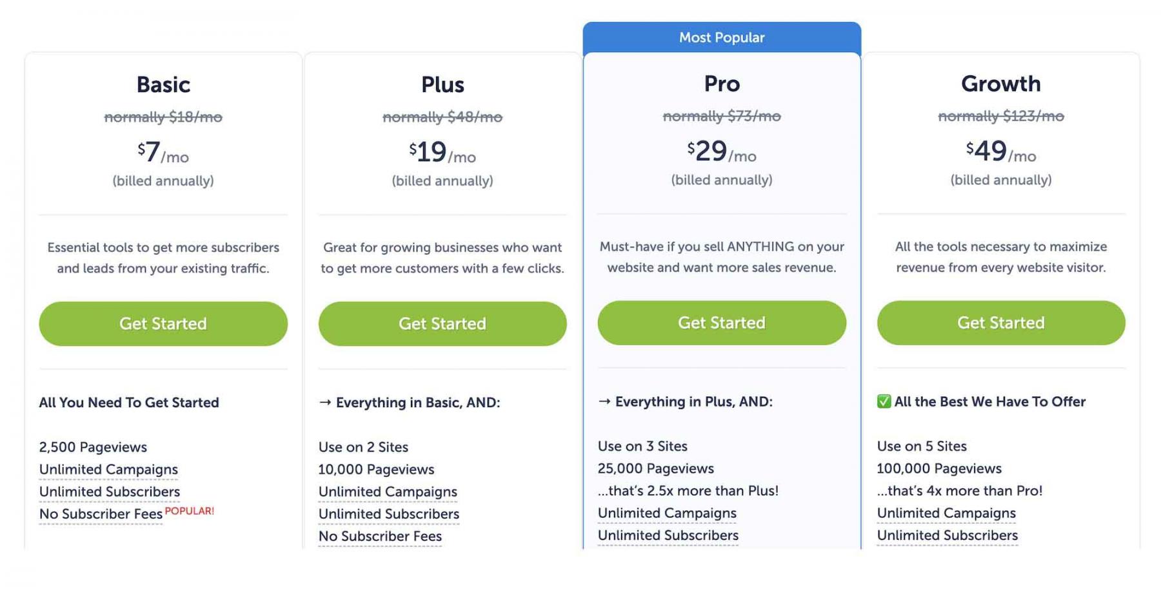This screenshot has width=1161, height=592.
Task: Click the arrow before "Everything in Basic, AND:"
Action: coord(325,403)
